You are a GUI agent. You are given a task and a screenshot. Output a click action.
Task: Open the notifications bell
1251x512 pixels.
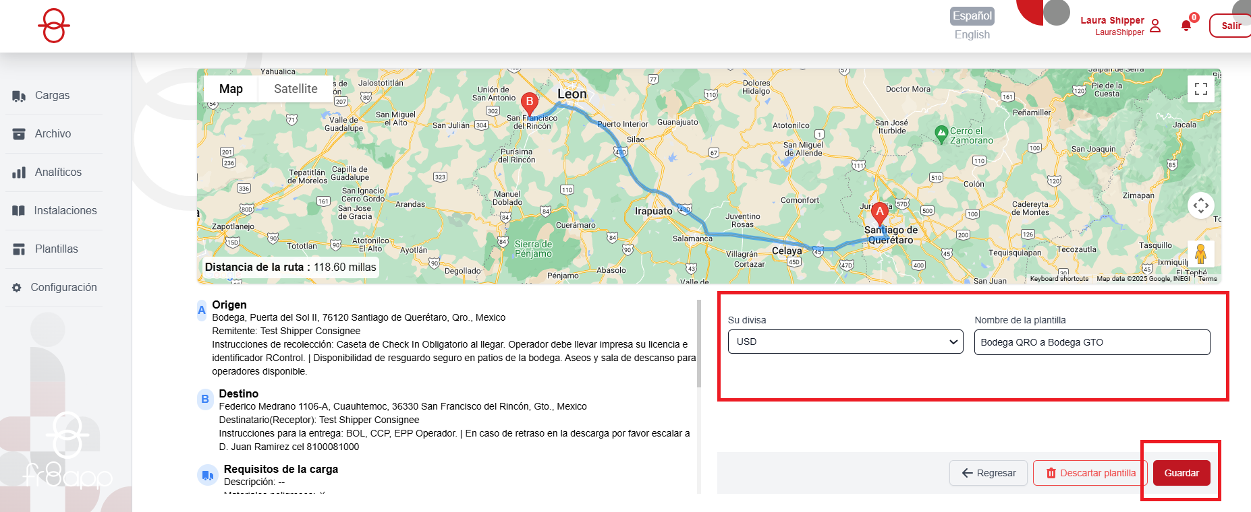1186,26
